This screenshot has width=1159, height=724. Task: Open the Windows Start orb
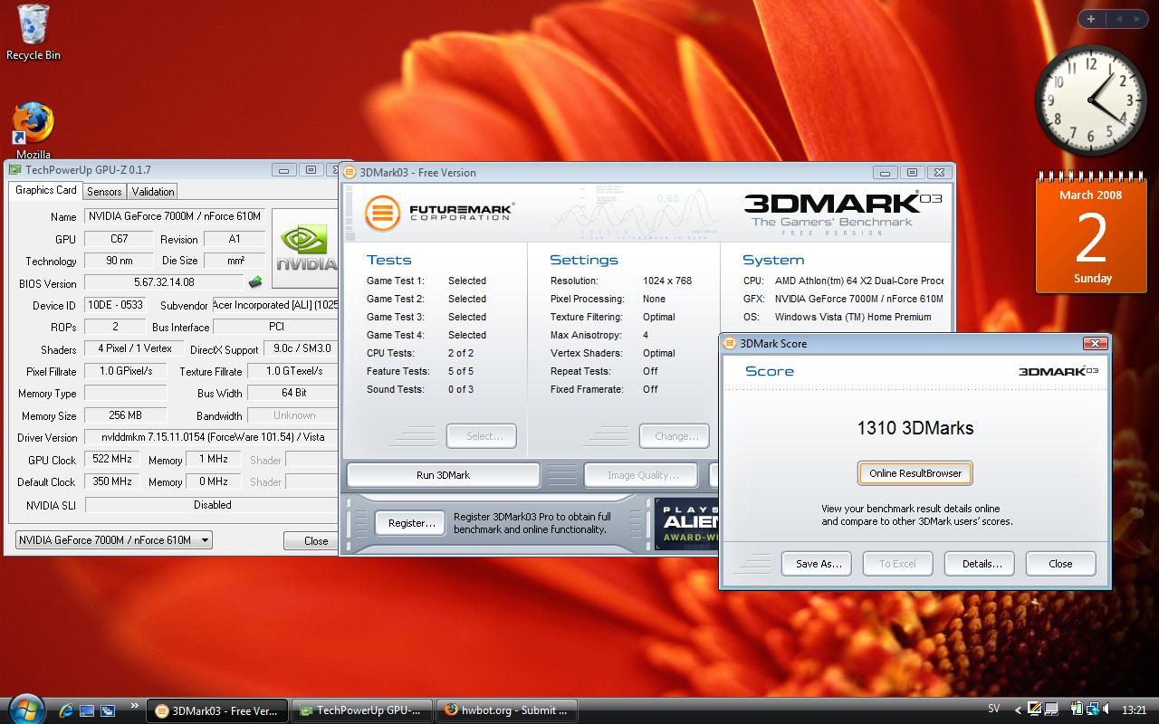click(25, 709)
